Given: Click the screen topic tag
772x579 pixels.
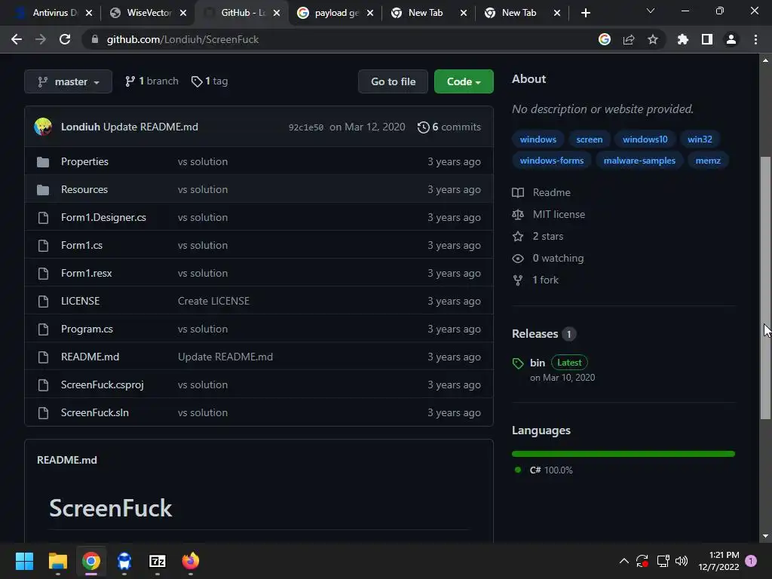Looking at the screenshot, I should (x=590, y=139).
